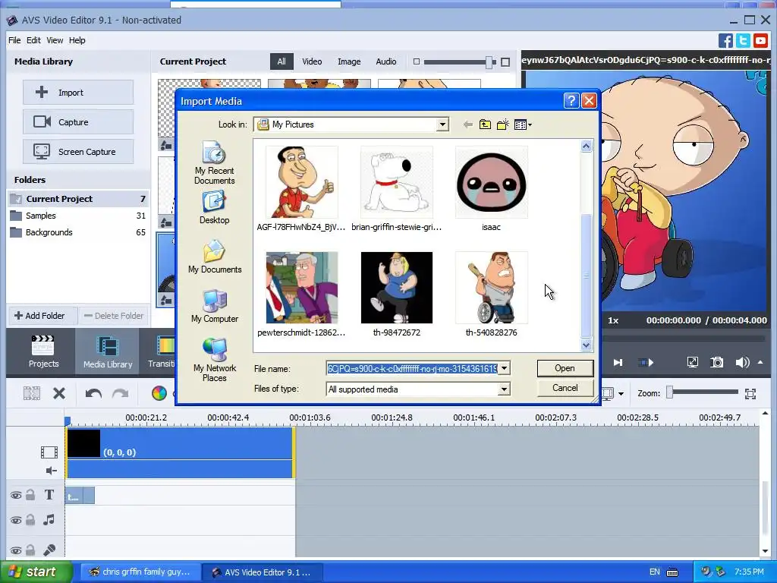
Task: Switch the preview to full screen
Action: [692, 362]
